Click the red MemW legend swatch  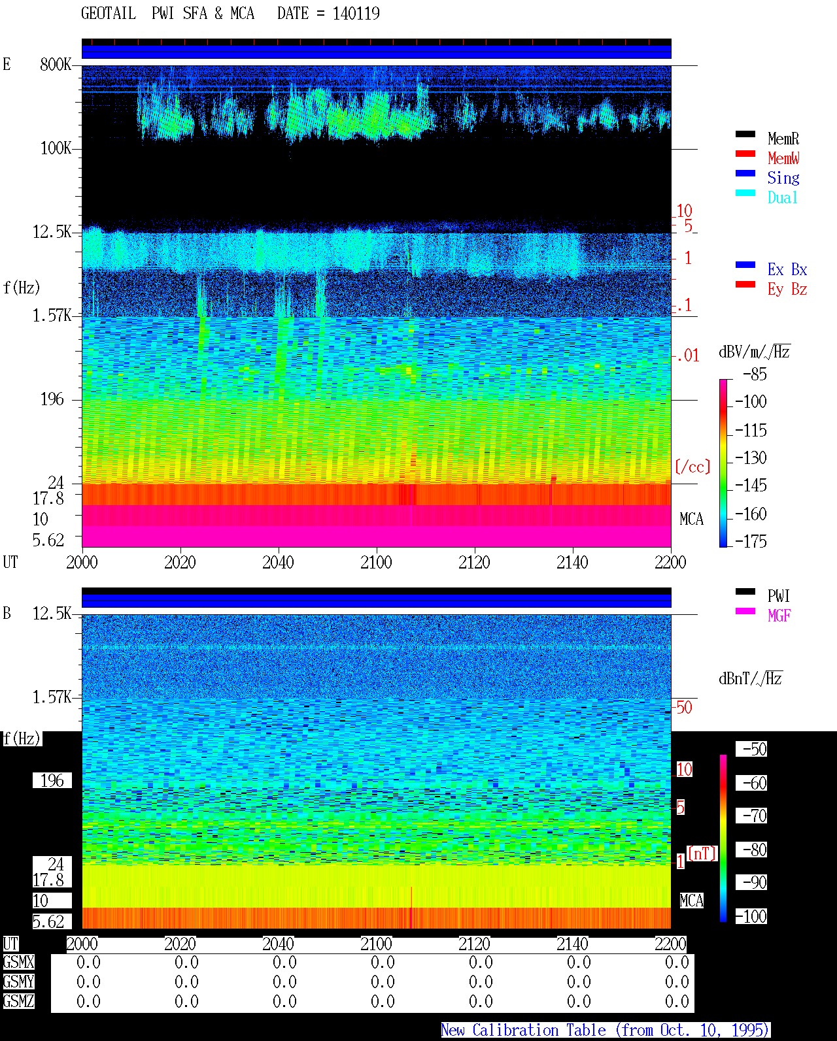click(x=745, y=154)
